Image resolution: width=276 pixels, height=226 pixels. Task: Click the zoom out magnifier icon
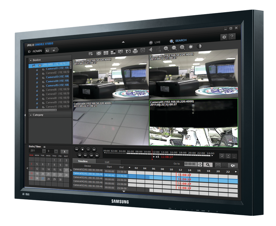(174, 48)
